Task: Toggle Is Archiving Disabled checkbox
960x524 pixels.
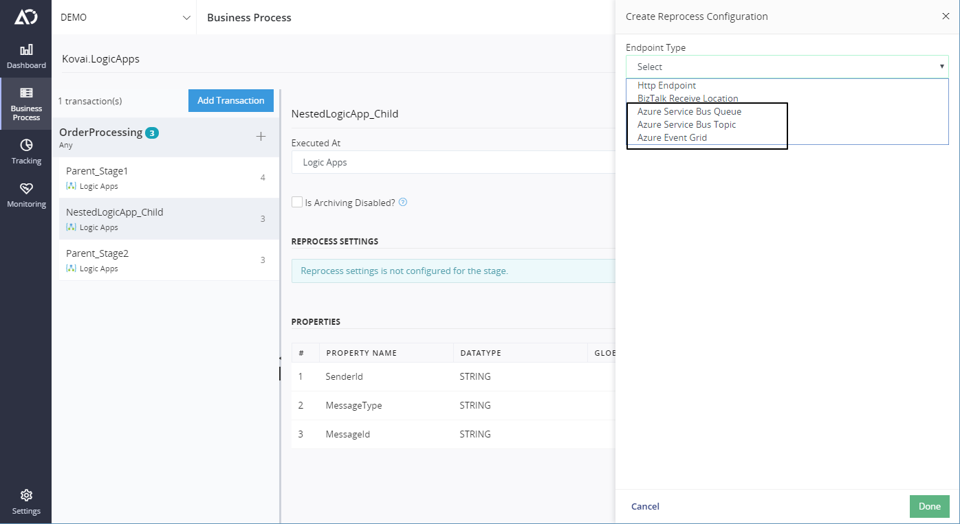Action: point(297,203)
